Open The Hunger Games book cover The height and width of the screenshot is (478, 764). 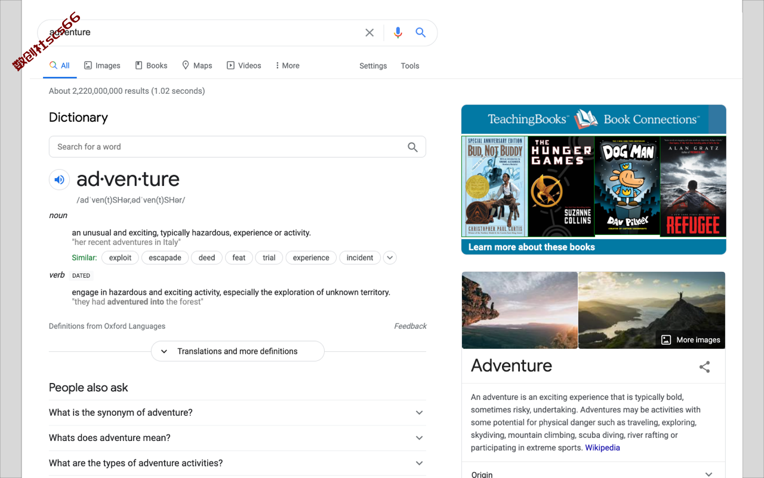tap(561, 186)
